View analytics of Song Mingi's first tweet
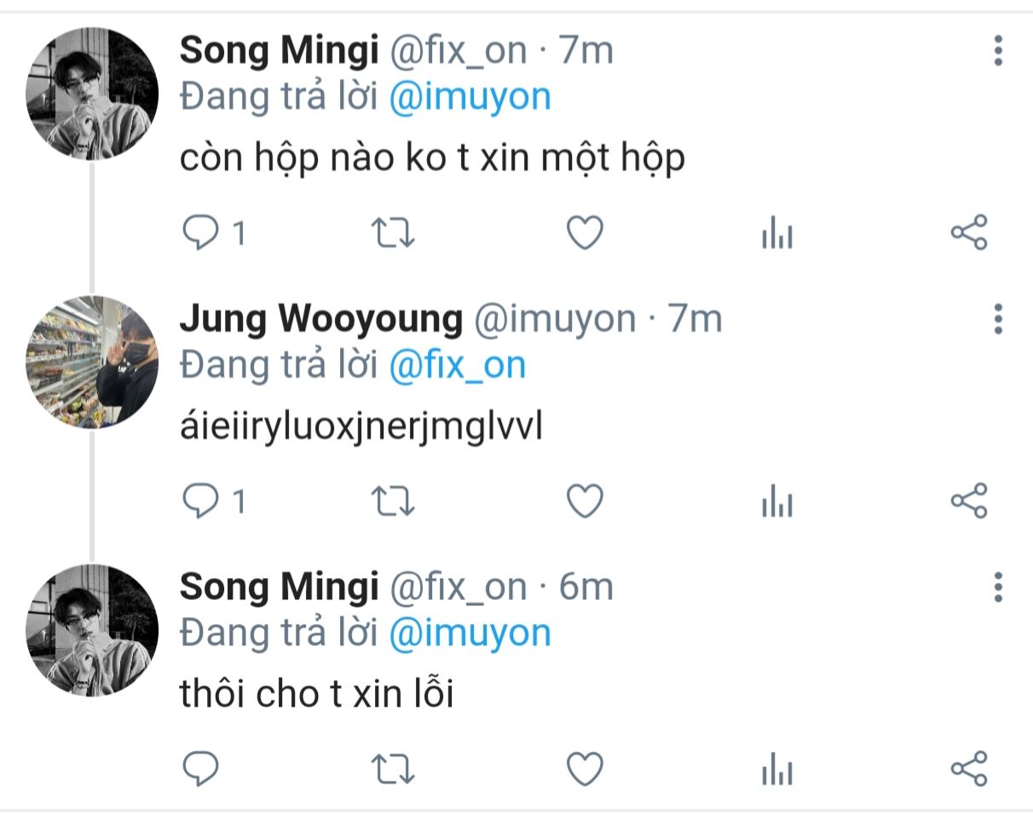The height and width of the screenshot is (815, 1033). 776,233
